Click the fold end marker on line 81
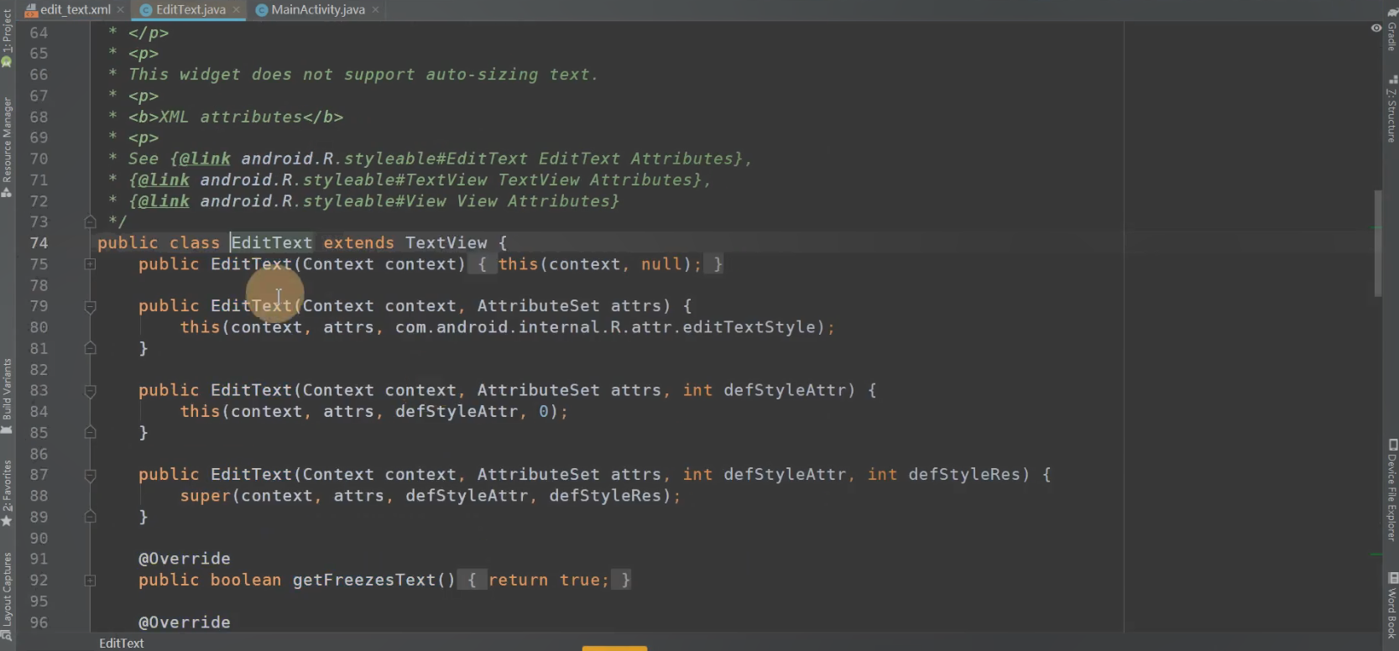 click(x=90, y=348)
